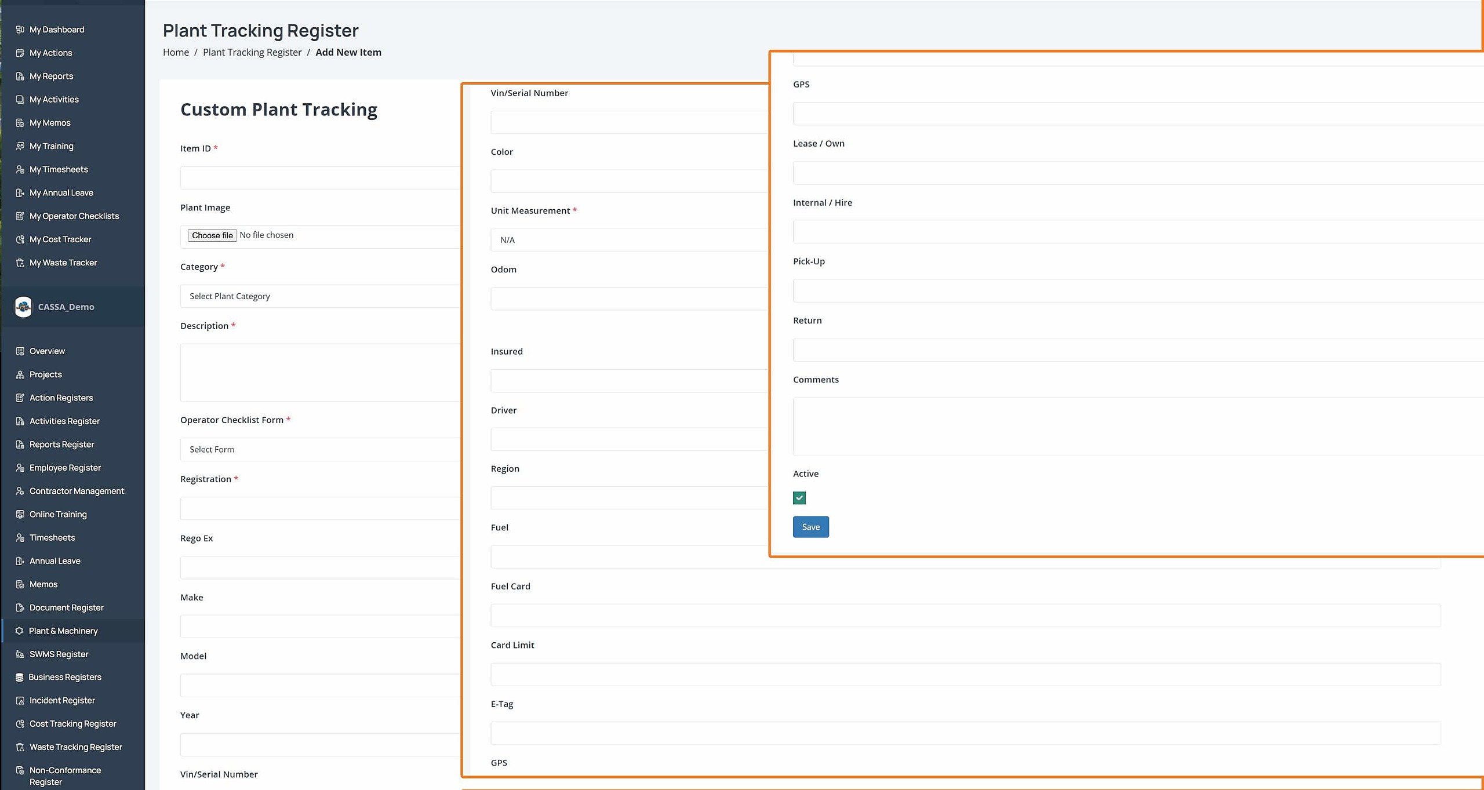Click the Business Registers stack icon
Viewport: 1484px width, 790px height.
pyautogui.click(x=19, y=677)
